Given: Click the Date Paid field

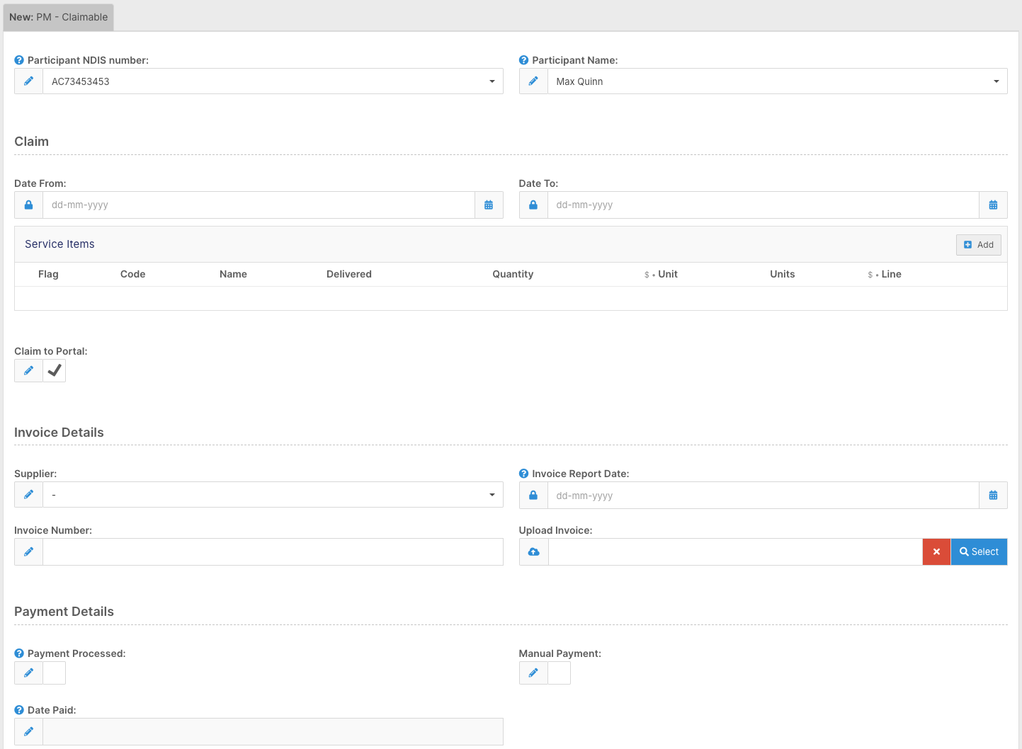Looking at the screenshot, I should (273, 731).
